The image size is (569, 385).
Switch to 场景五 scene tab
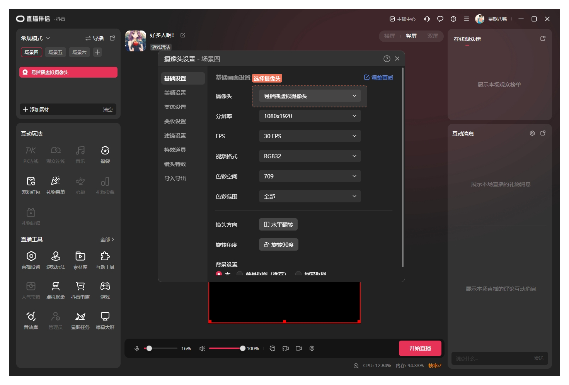(x=55, y=52)
